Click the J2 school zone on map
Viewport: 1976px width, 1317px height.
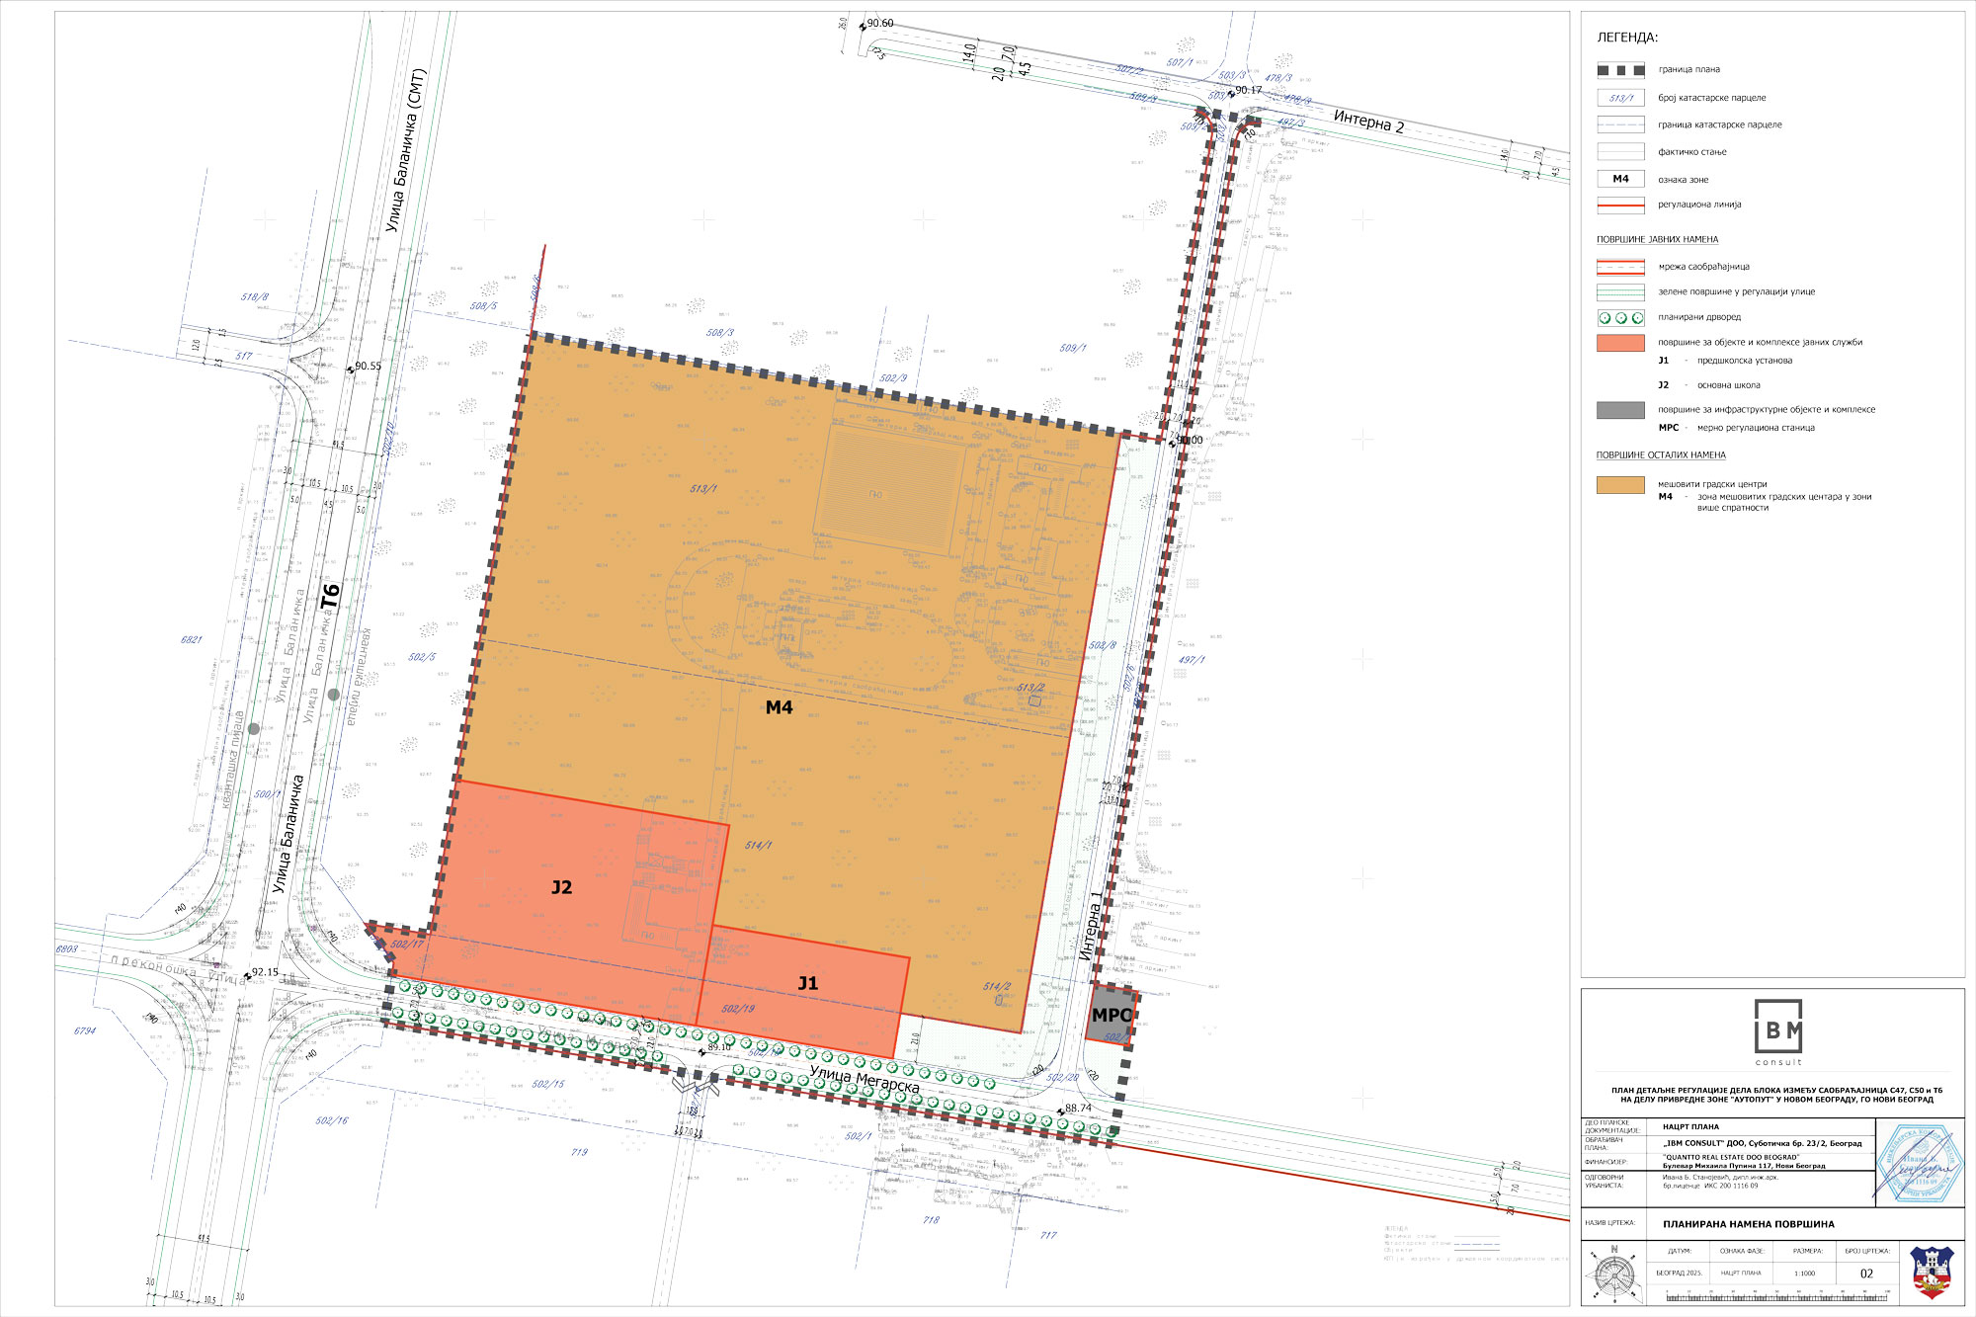tap(561, 887)
